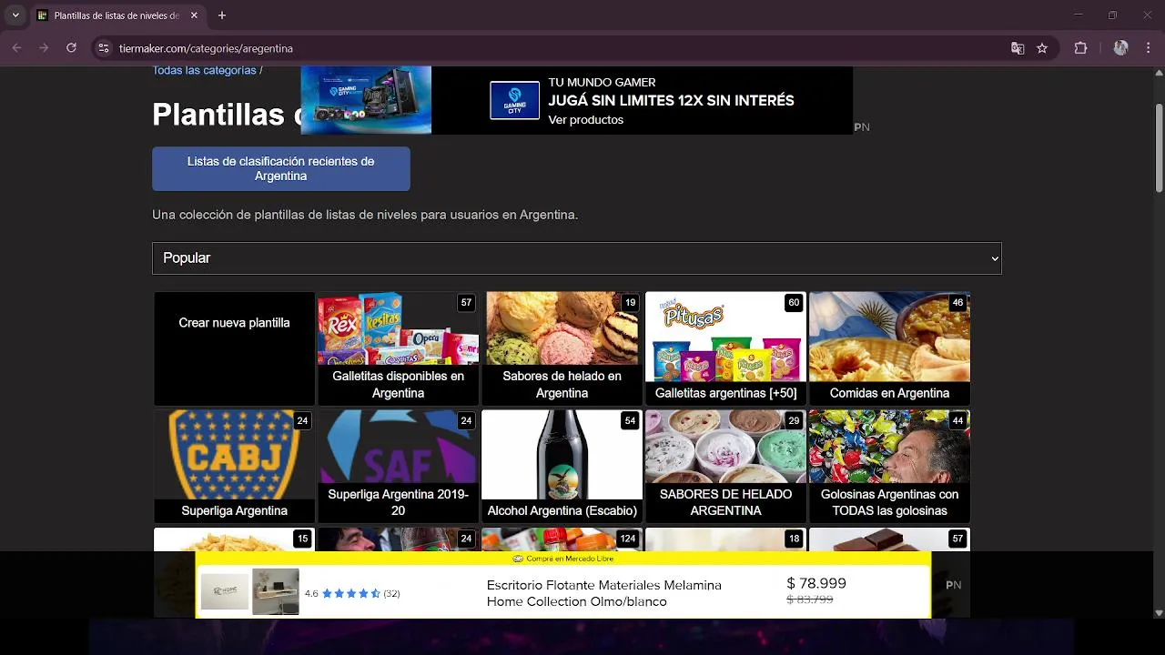This screenshot has height=655, width=1165.
Task: Open Golosinas Argentinas con TODAS template
Action: pos(889,466)
